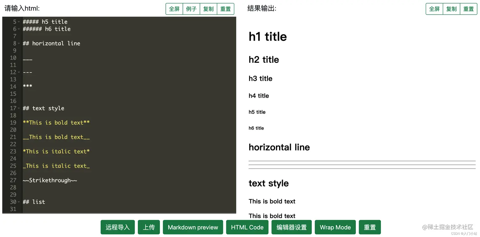The width and height of the screenshot is (480, 237).
Task: Collapse fold arrow at line 12
Action: click(x=19, y=72)
